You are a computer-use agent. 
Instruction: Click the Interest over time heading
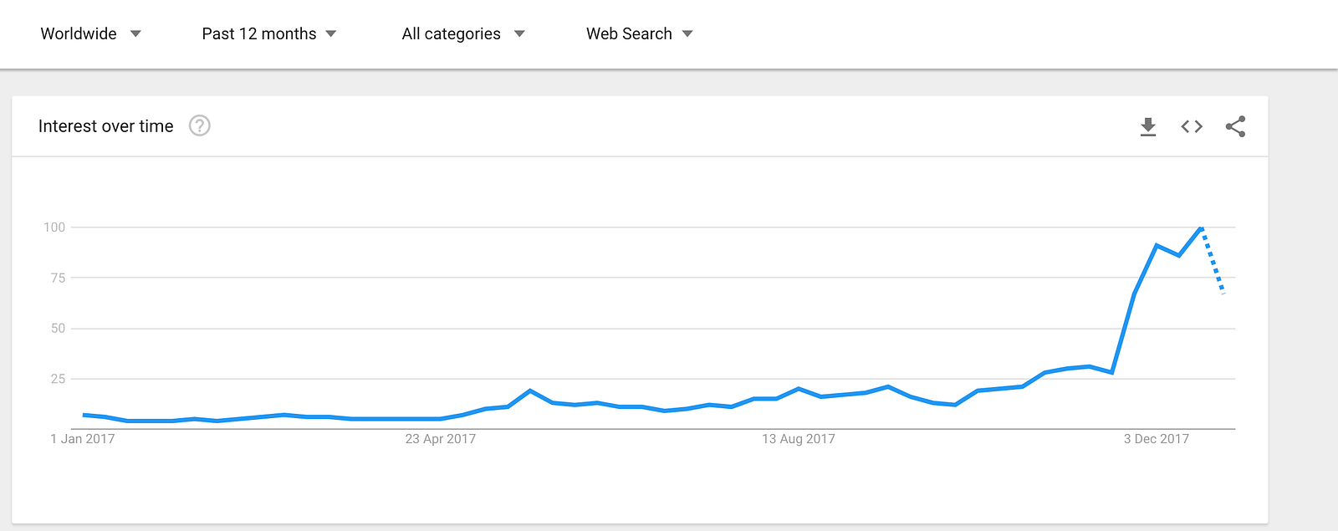tap(106, 126)
